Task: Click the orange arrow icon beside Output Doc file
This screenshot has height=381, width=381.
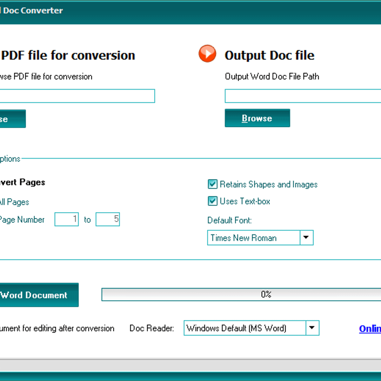Action: point(207,54)
